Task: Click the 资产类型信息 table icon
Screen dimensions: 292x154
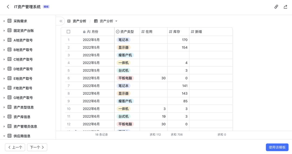Action: click(9, 107)
